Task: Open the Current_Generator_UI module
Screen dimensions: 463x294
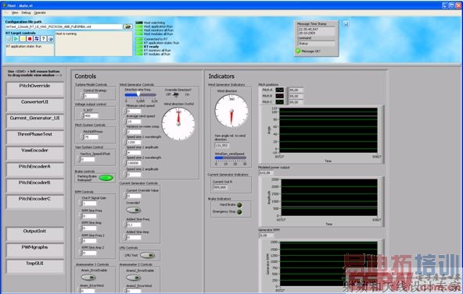Action: [x=35, y=121]
